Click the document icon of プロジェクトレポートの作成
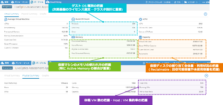223x105 pixels. [x=147, y=2]
